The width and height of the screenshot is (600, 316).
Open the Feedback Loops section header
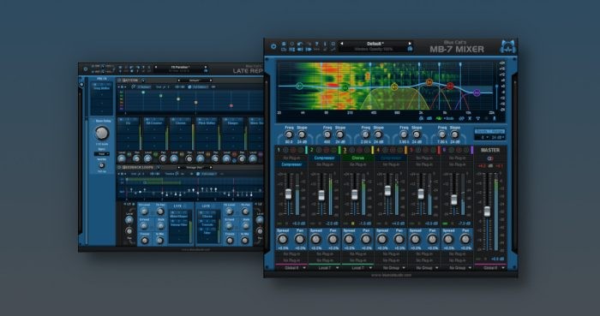137,167
